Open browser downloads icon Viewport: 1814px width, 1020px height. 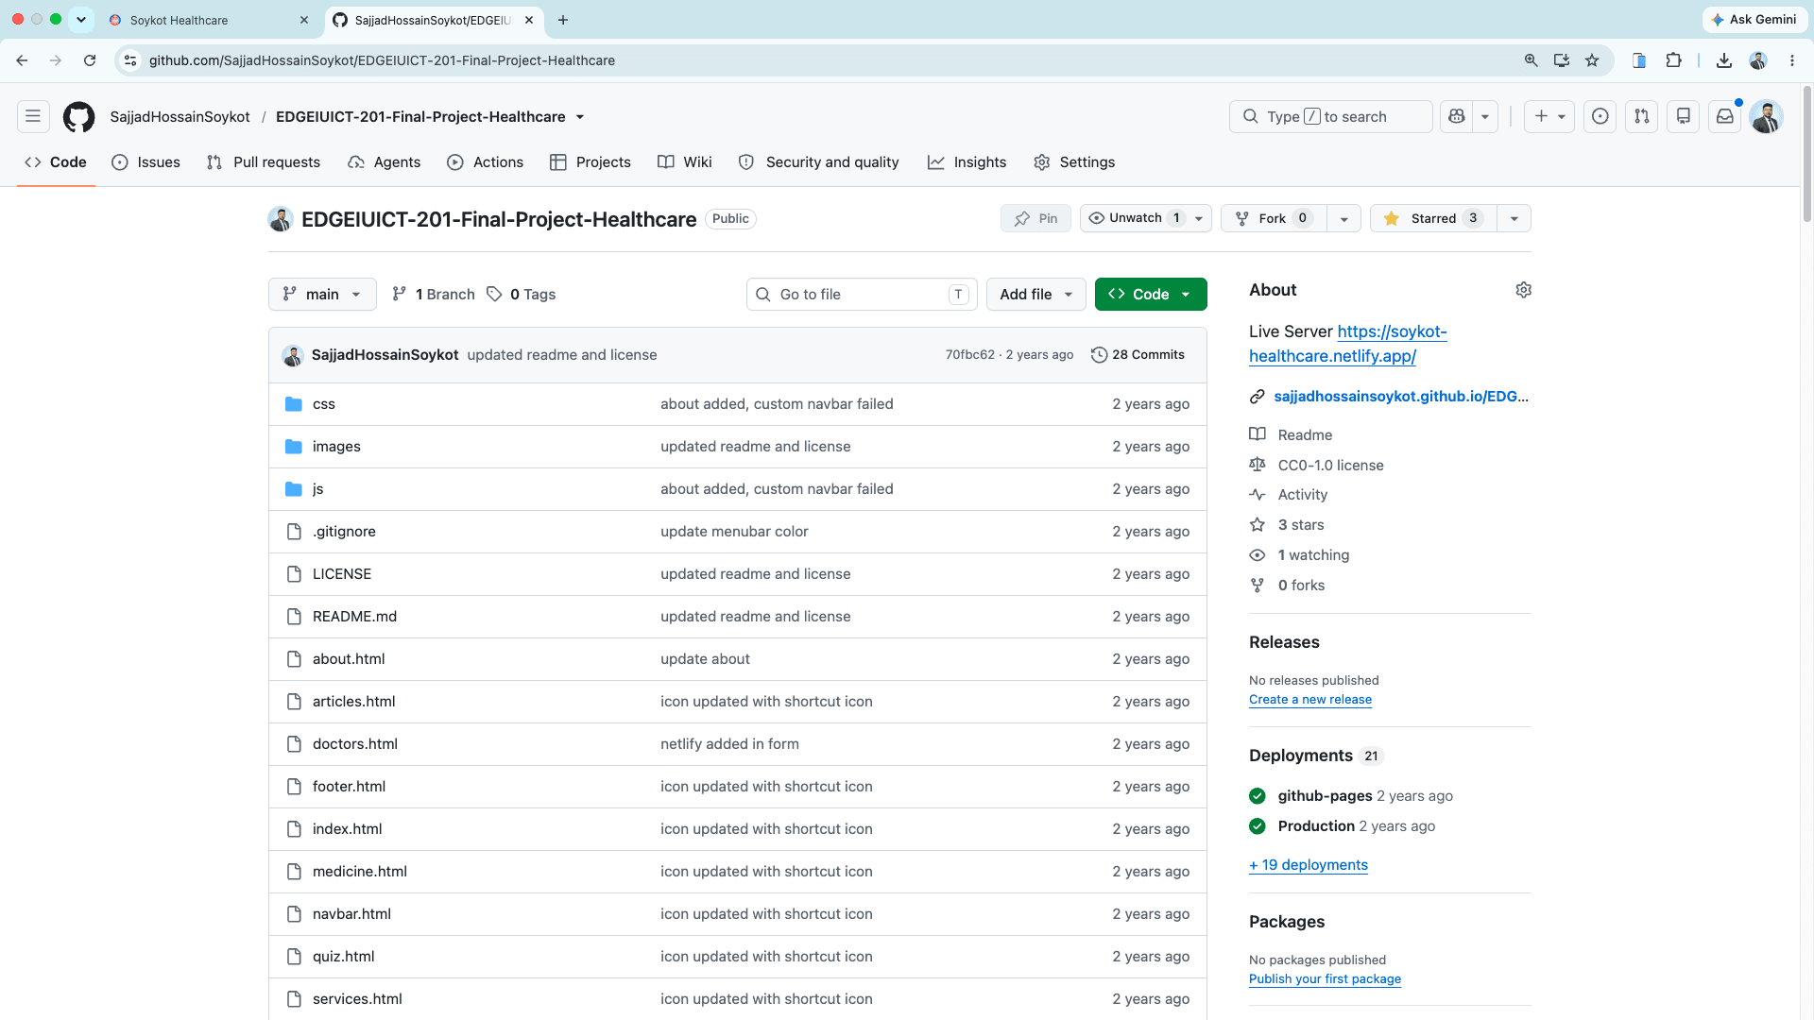click(x=1724, y=60)
